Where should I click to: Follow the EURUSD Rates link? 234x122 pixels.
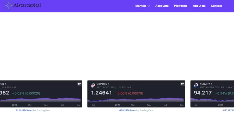pos(24,110)
